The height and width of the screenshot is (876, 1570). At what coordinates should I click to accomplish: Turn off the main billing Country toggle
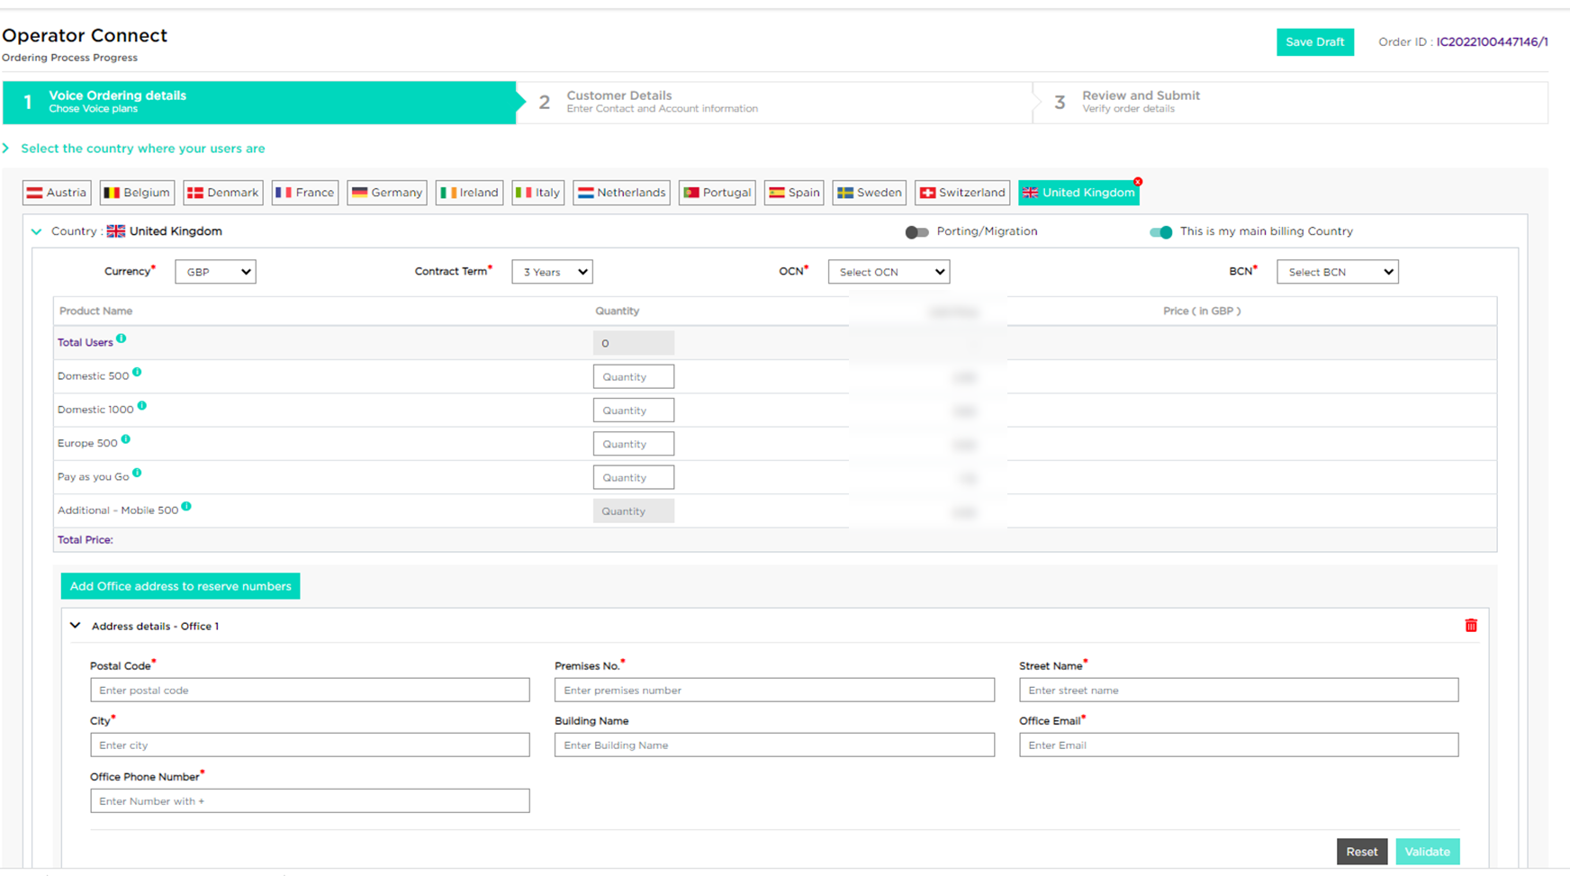tap(1161, 231)
